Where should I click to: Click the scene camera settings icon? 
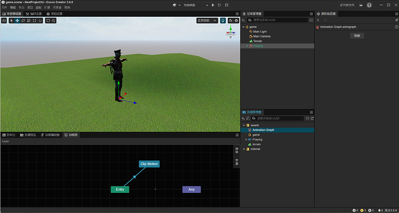231,21
